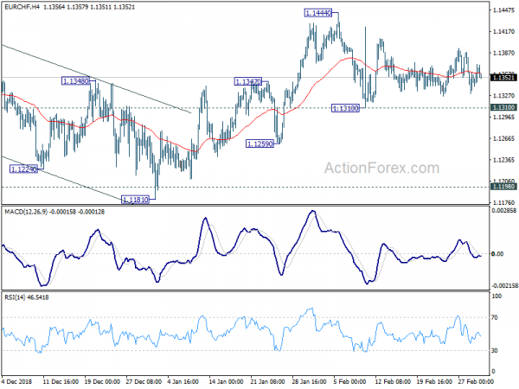Click the 1.14440 price high label
This screenshot has height=389, width=519.
pyautogui.click(x=317, y=13)
